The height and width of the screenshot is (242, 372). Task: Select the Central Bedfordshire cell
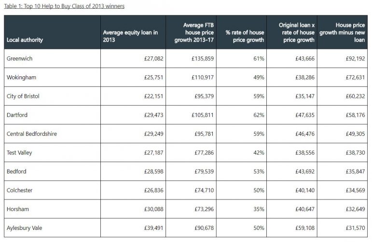pos(31,133)
